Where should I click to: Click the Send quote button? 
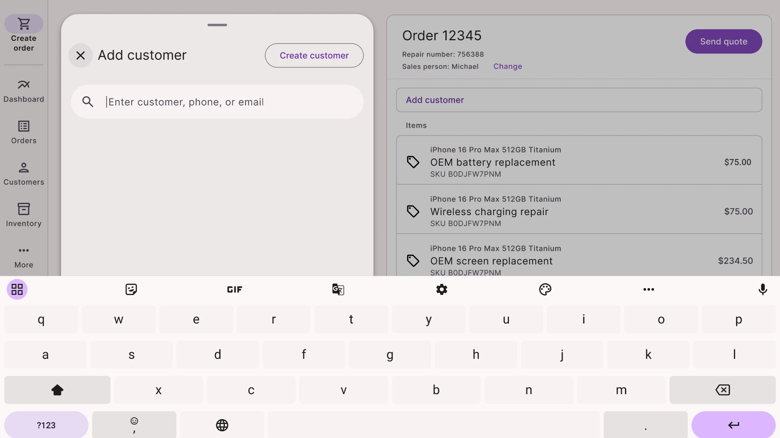tap(723, 42)
